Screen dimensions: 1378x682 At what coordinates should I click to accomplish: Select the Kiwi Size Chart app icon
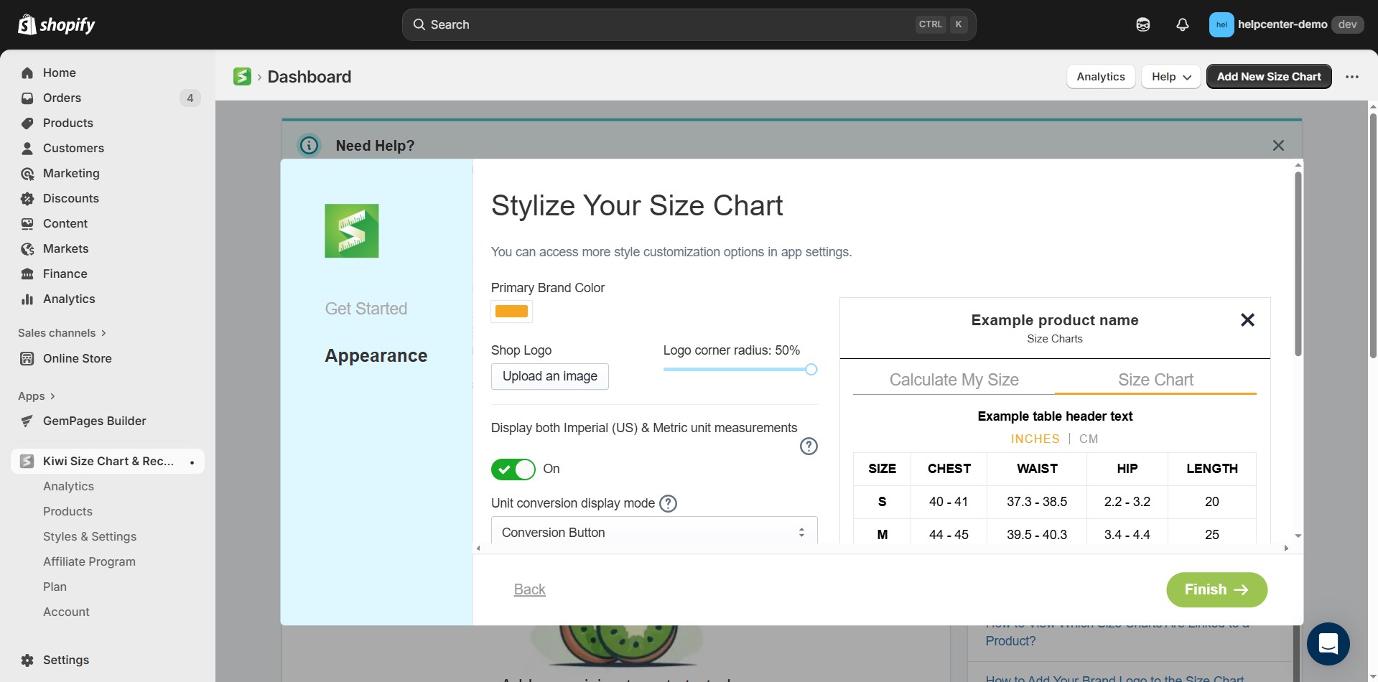click(x=27, y=461)
